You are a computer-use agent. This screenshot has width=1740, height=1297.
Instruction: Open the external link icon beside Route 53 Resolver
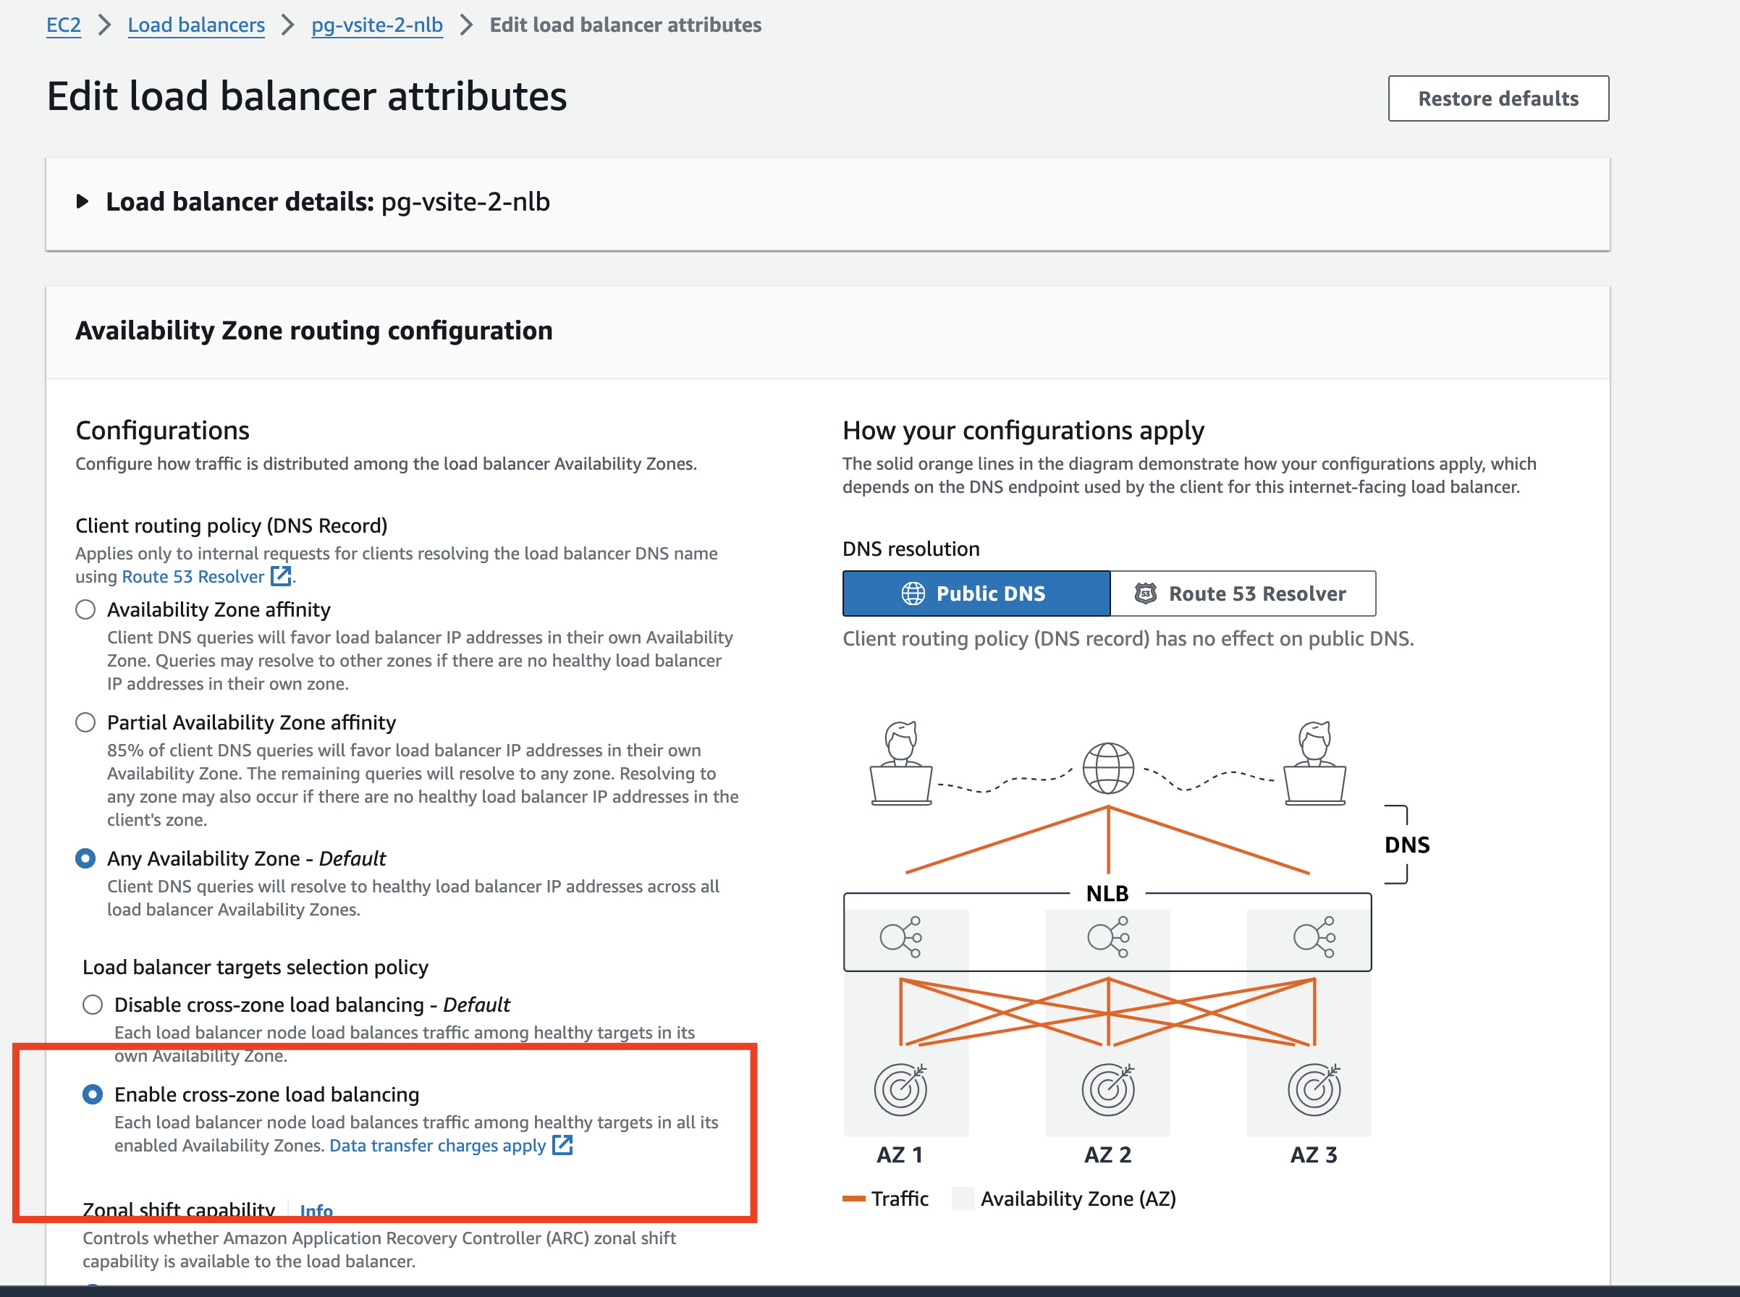(x=281, y=576)
